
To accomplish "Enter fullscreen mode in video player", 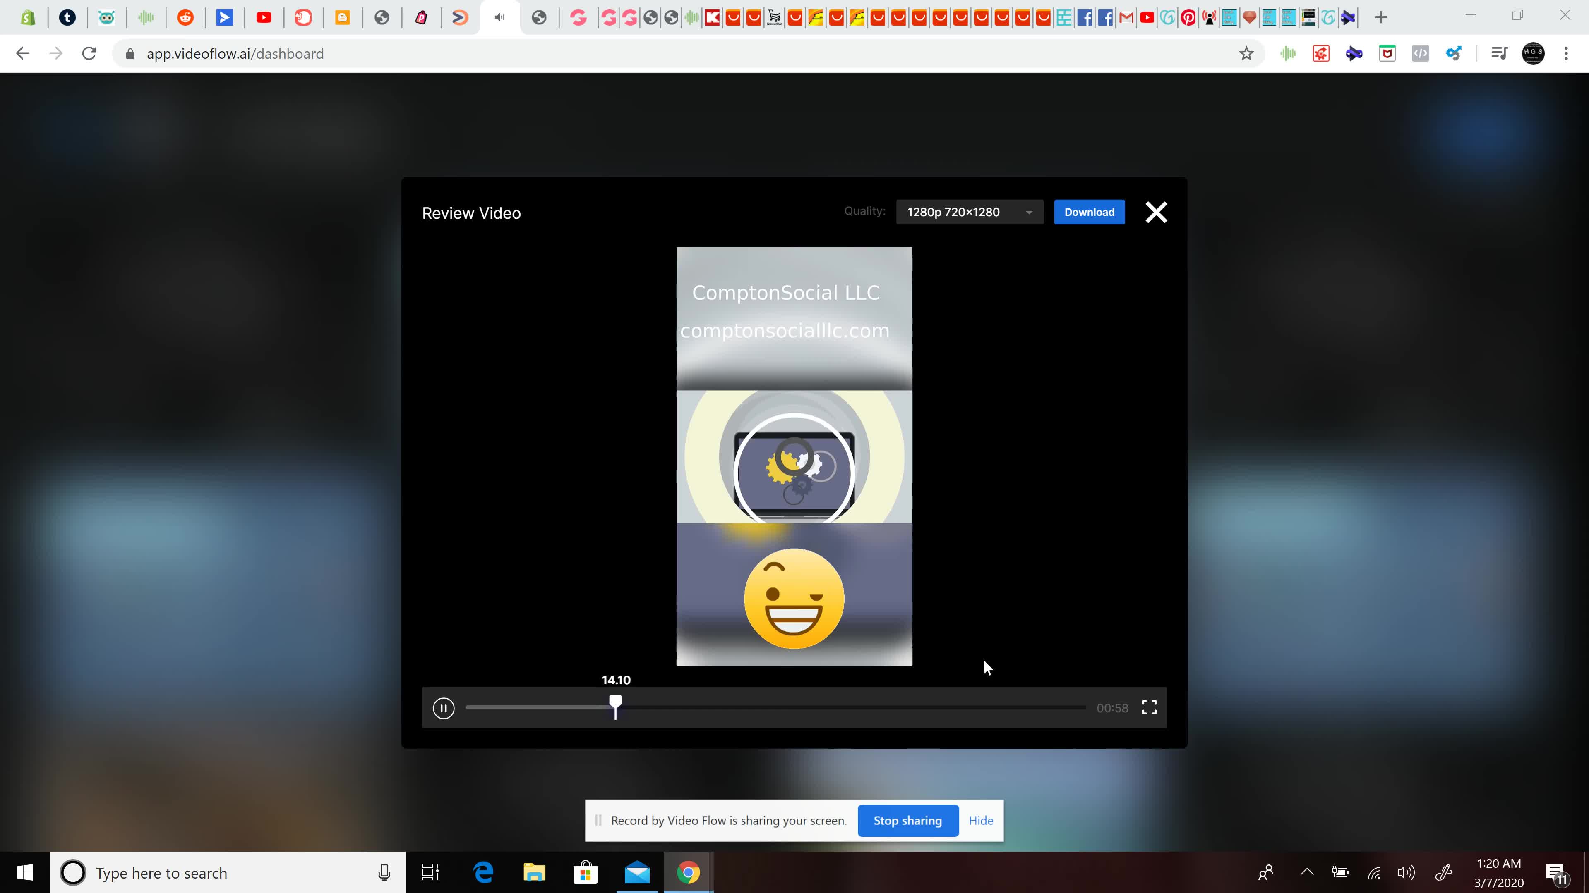I will click(x=1149, y=707).
